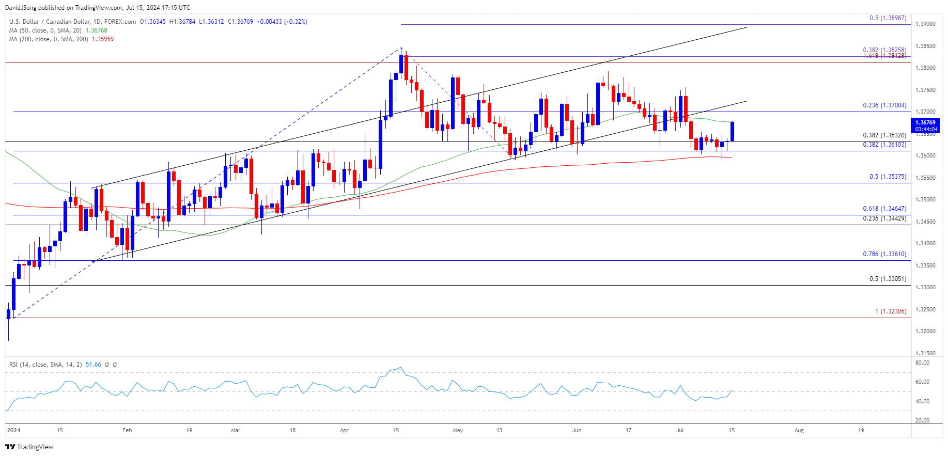Click the 1.39000 price axis tick
Image resolution: width=948 pixels, height=456 pixels.
tap(925, 24)
